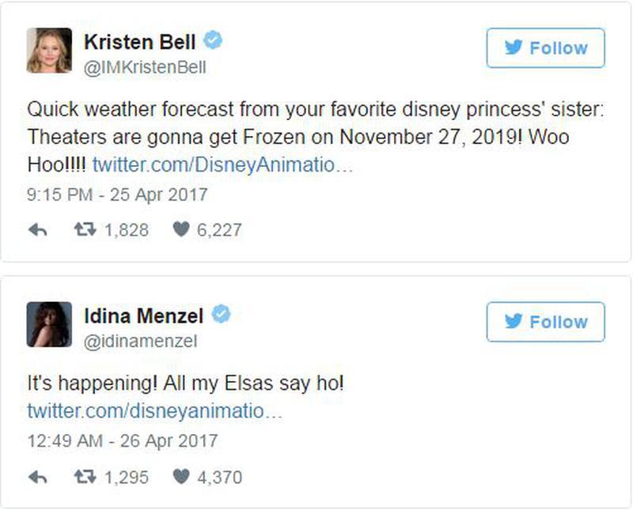Open the 12:49 AM - 26 Apr 2017 timestamp
Screen dimensions: 633x510
(x=123, y=440)
